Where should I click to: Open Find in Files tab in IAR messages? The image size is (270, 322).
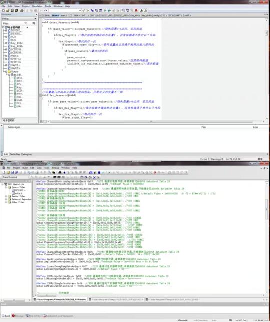tap(15, 154)
